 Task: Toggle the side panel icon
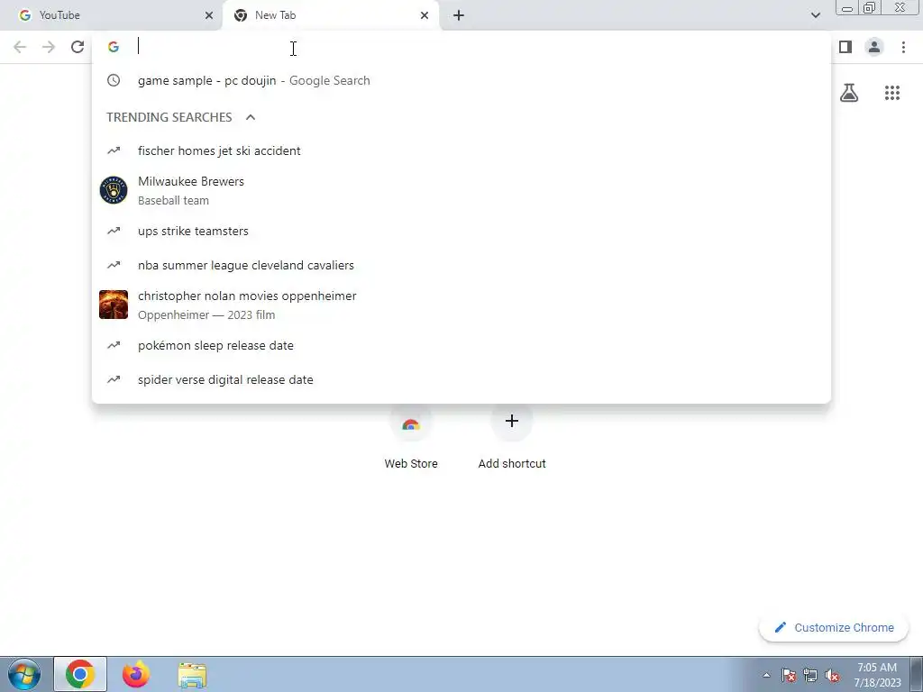pyautogui.click(x=845, y=47)
